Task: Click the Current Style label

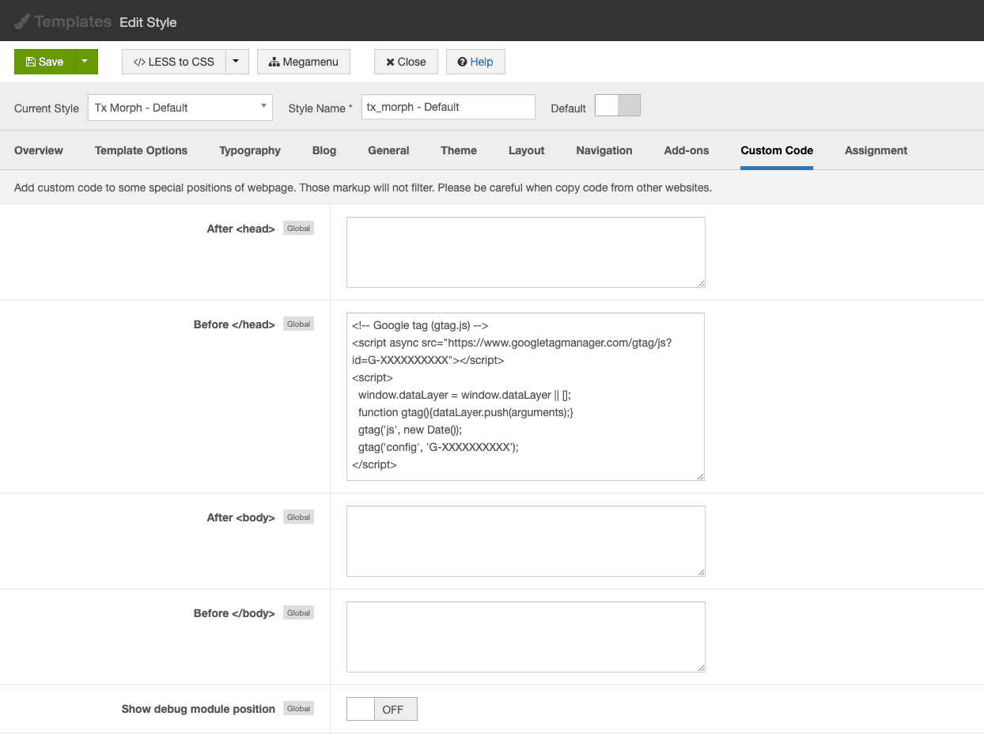Action: point(47,108)
